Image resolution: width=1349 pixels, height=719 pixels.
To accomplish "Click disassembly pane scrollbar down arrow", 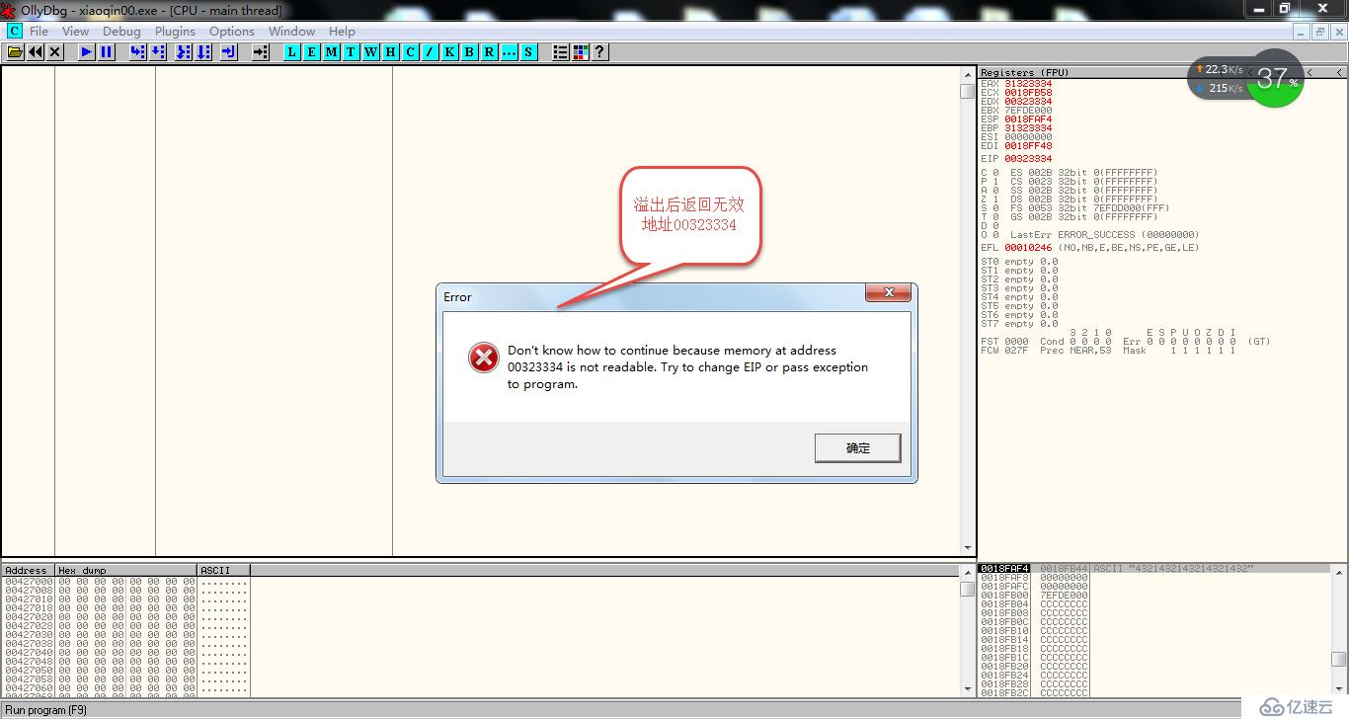I will 968,547.
